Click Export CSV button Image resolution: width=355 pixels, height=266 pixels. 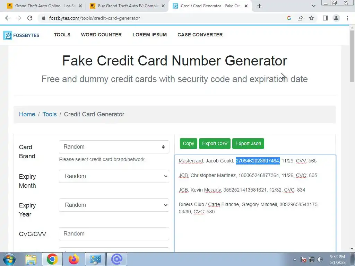click(x=215, y=144)
